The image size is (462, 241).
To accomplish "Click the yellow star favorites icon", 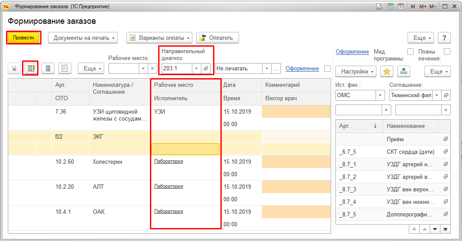I will pos(387,71).
